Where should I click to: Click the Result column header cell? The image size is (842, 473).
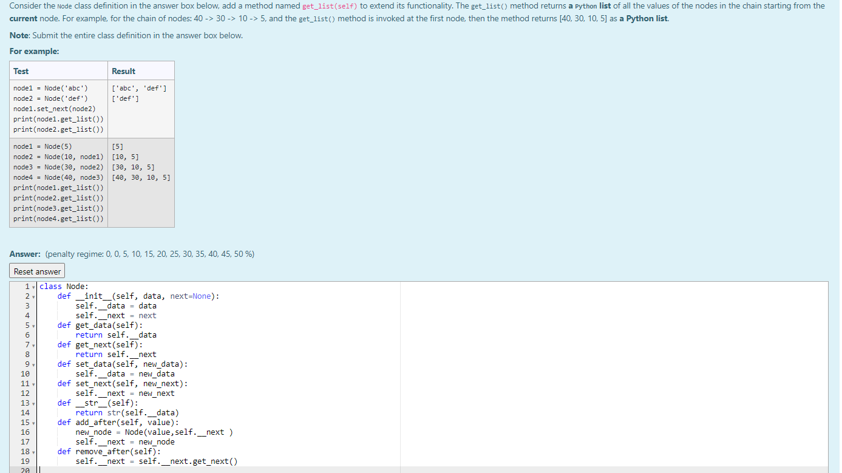123,70
